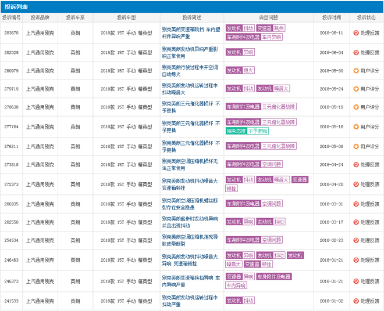Click the 投诉编号 column header
This screenshot has width=384, height=311.
click(12, 17)
